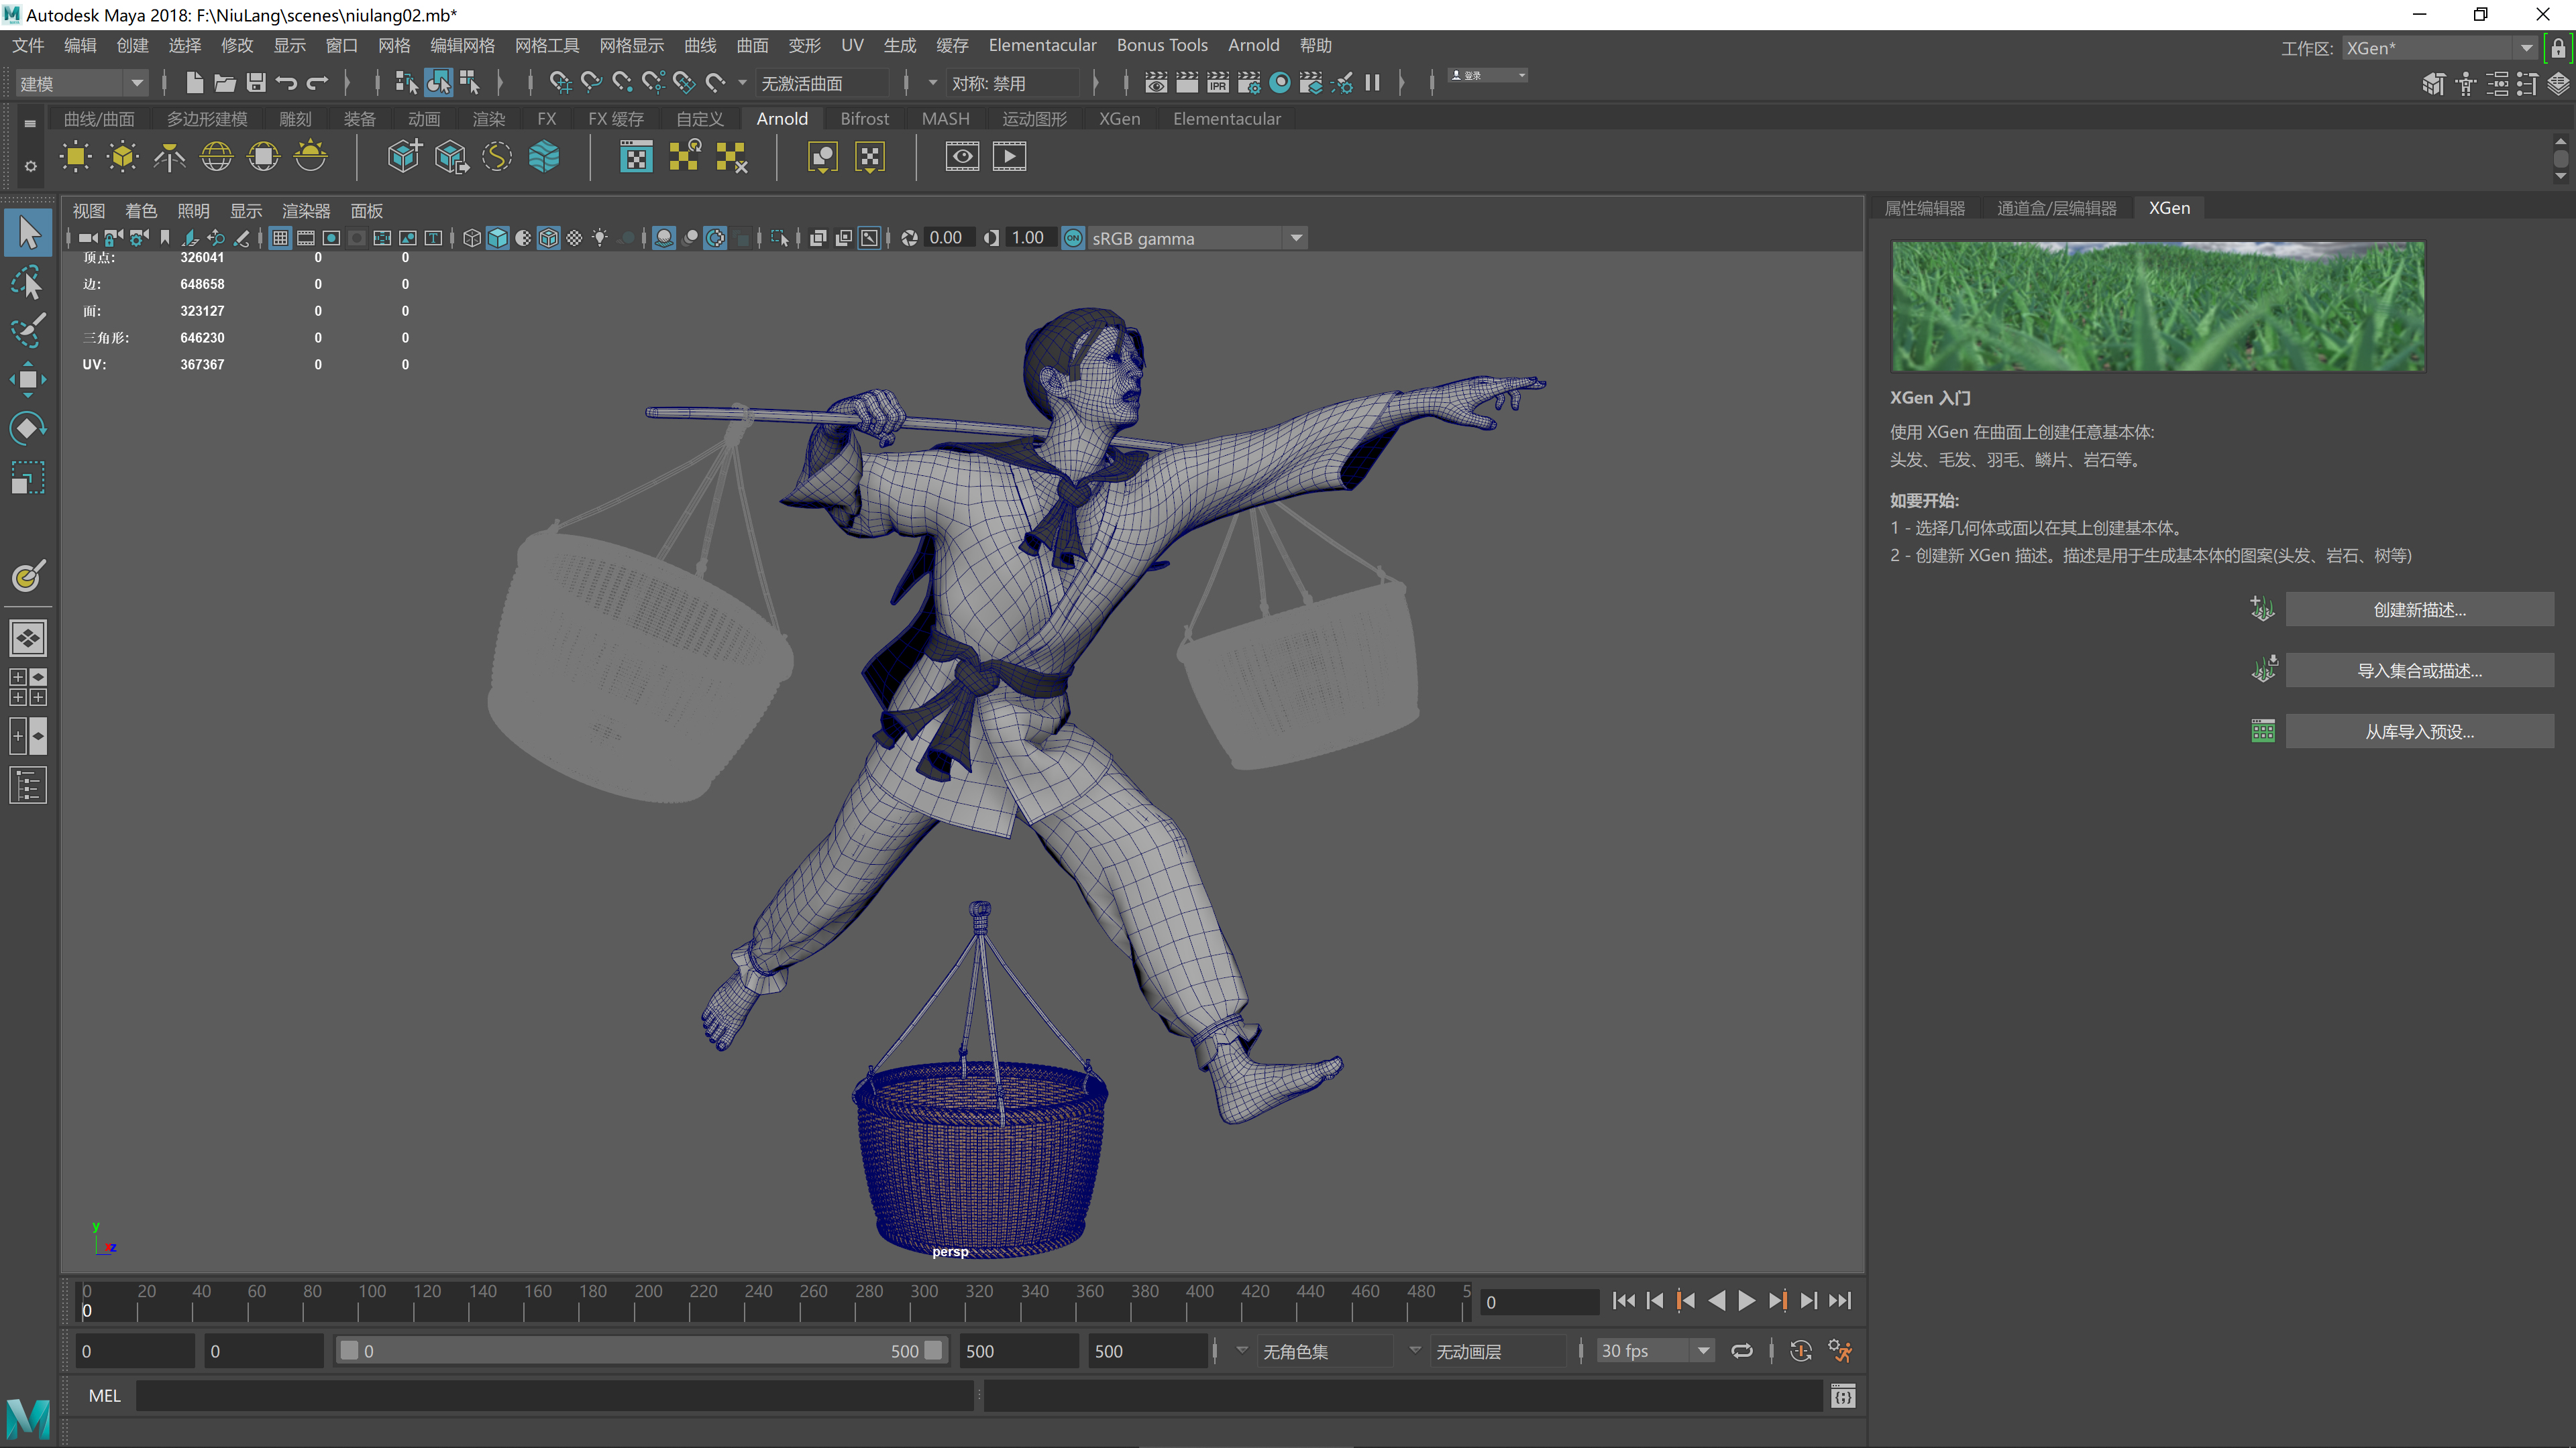This screenshot has width=2576, height=1448.
Task: Open the Bonus Tools menu
Action: (1161, 45)
